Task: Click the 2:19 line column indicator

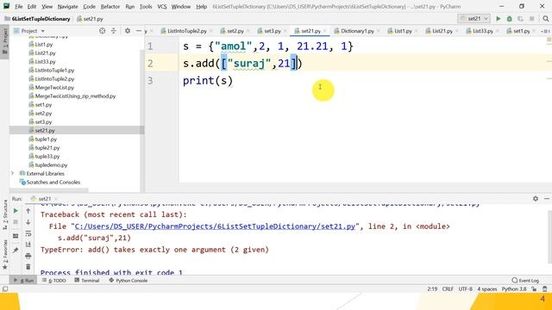Action: click(x=432, y=289)
